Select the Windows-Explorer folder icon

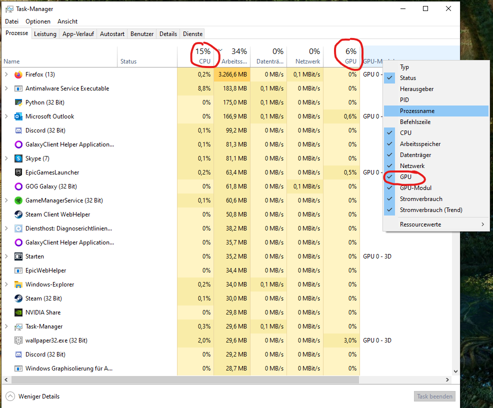[18, 284]
